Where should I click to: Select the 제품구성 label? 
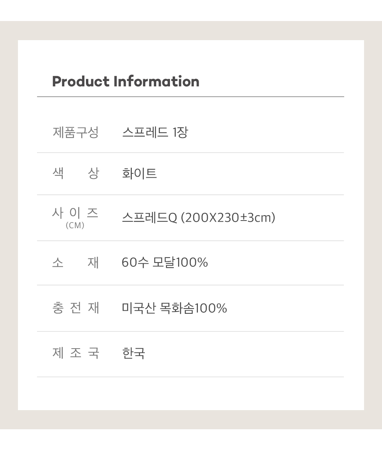point(76,132)
